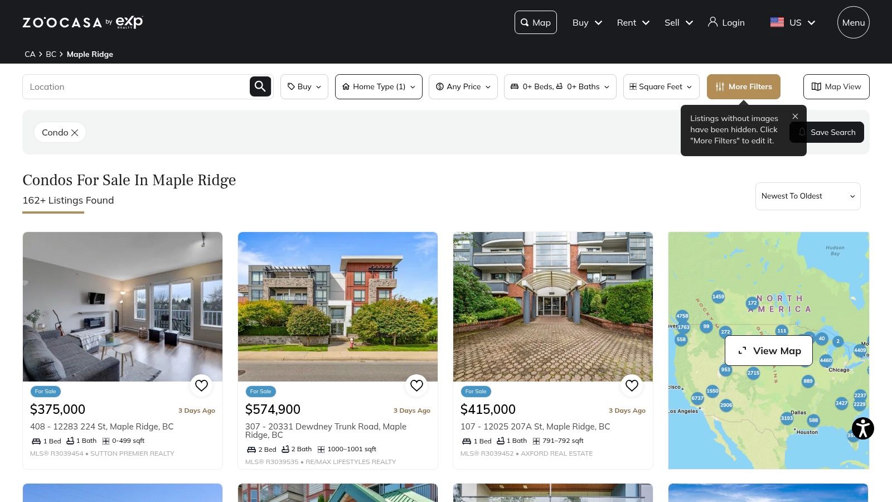Screen dimensions: 892x502
Task: Open the entrance photo of $415,000 listing
Action: point(553,307)
